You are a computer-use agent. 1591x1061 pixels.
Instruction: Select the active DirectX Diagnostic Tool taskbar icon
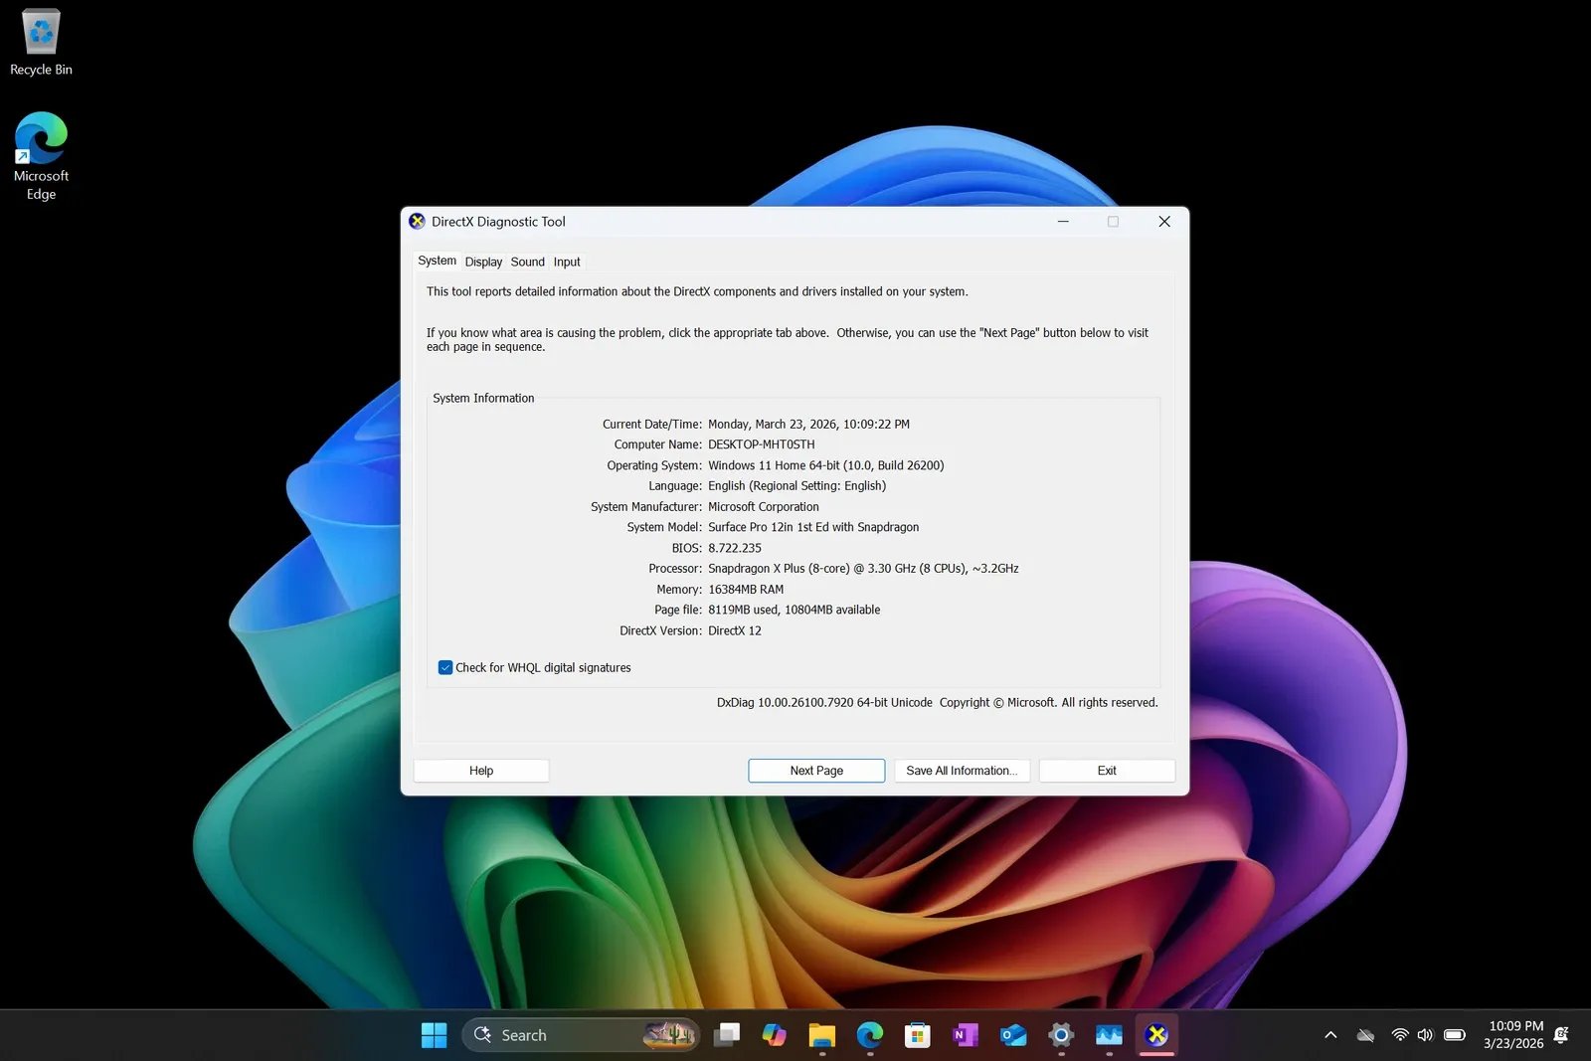coord(1155,1034)
